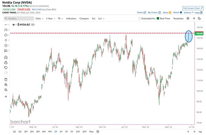Screen dimensions: 206x135
Task: Collapse the chart header panel
Action: 194,18
